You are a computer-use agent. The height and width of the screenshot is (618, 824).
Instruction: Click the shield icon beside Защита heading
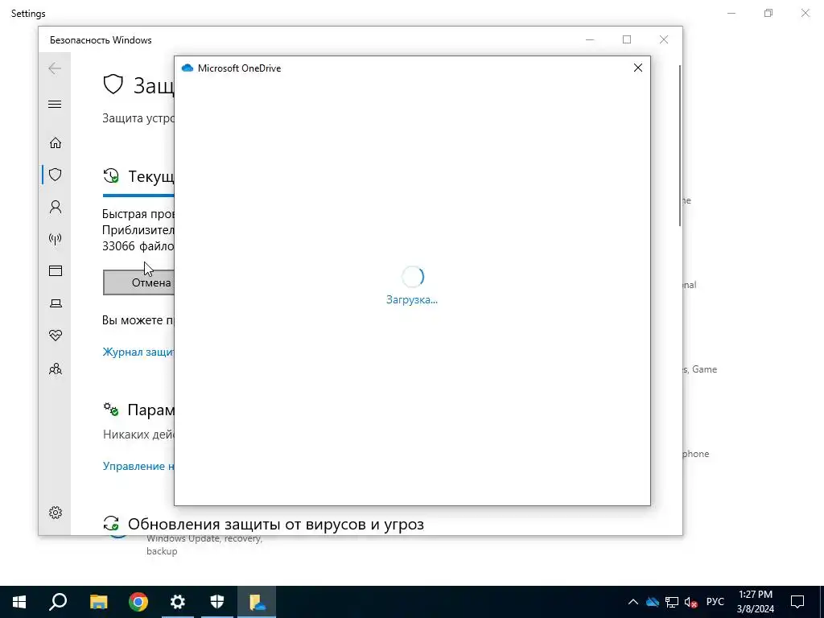pos(113,84)
